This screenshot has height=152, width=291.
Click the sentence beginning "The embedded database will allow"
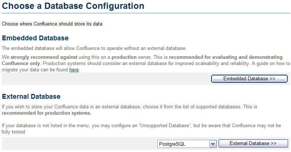pyautogui.click(x=94, y=48)
